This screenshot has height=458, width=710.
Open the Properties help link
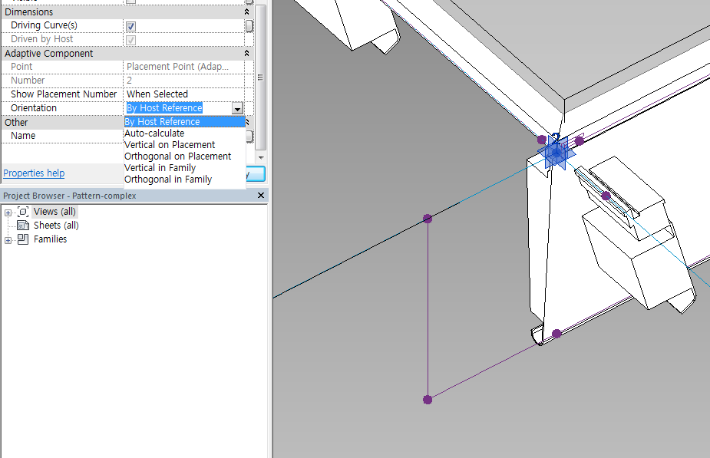point(34,173)
